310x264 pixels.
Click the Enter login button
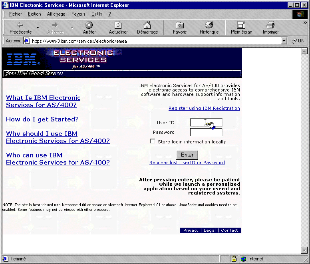pyautogui.click(x=187, y=155)
